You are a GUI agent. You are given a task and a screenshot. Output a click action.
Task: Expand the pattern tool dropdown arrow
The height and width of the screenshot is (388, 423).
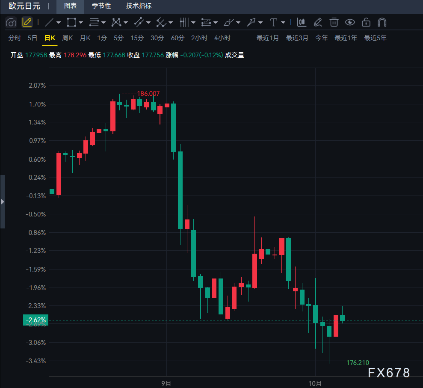[126, 23]
